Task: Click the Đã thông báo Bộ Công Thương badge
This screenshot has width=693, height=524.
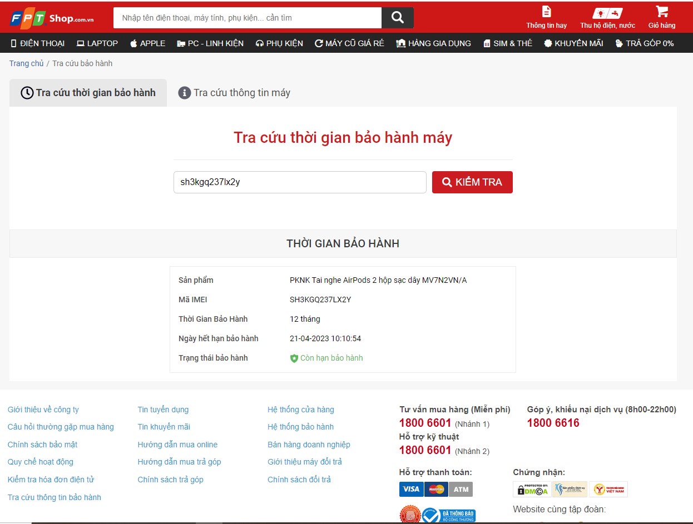Action: (448, 515)
